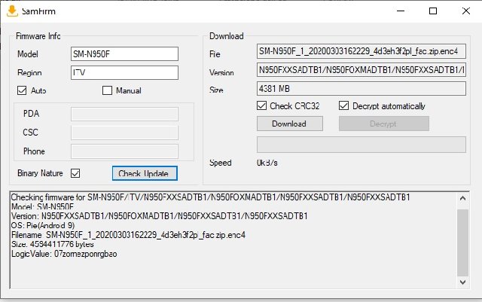Maximize the SamFirm window

click(x=433, y=11)
